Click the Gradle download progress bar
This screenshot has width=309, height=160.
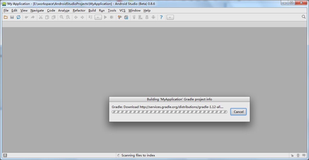click(170, 112)
